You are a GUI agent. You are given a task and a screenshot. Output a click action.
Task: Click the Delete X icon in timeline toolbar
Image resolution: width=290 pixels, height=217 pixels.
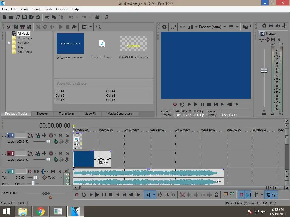tap(182, 195)
